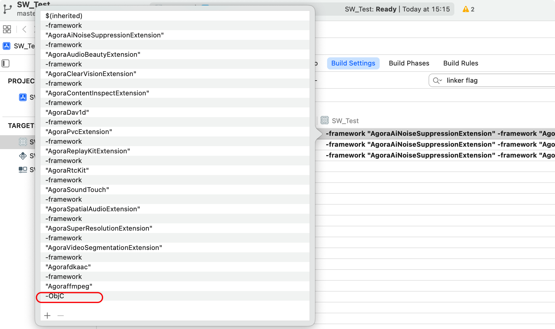
Task: Click the SW_Test: Ready status text
Action: click(371, 9)
